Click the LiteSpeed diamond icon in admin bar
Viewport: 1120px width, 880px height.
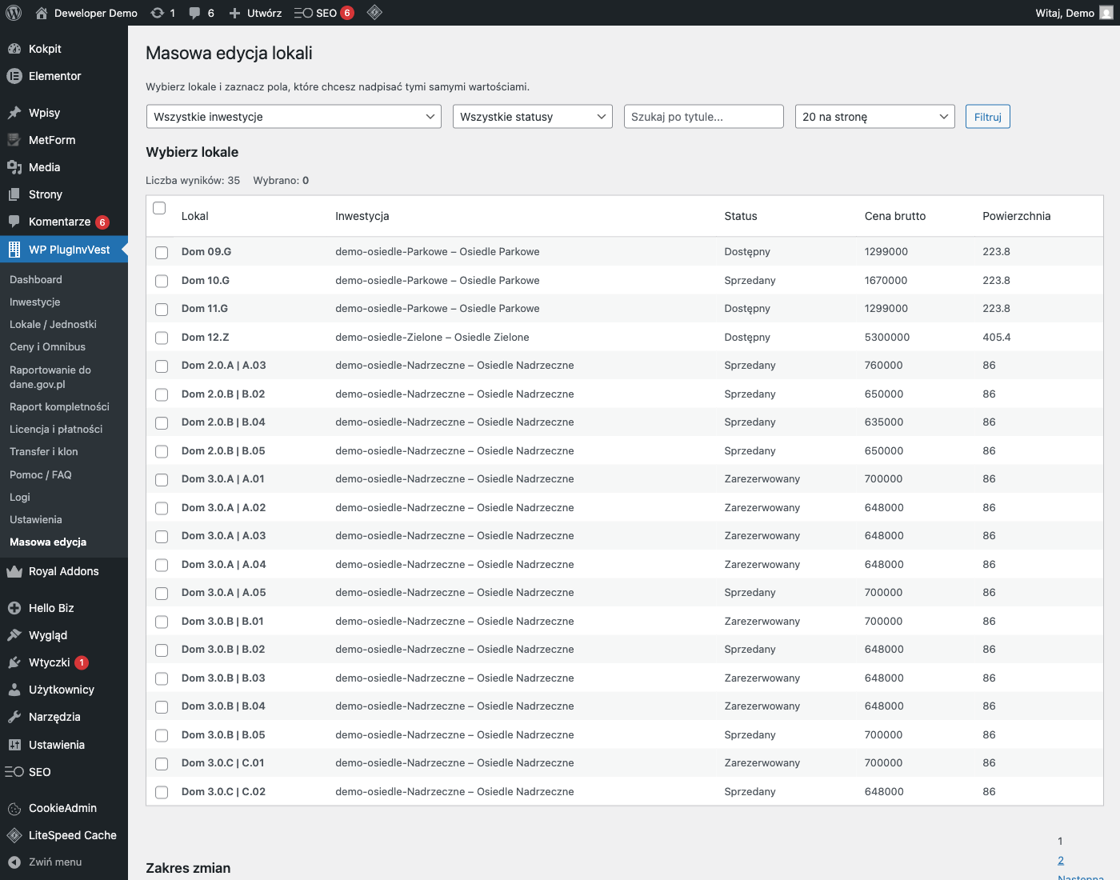click(x=374, y=13)
